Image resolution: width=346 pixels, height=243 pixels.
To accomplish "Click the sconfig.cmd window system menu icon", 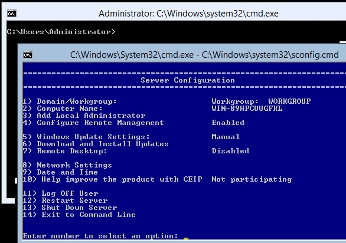I will 28,55.
